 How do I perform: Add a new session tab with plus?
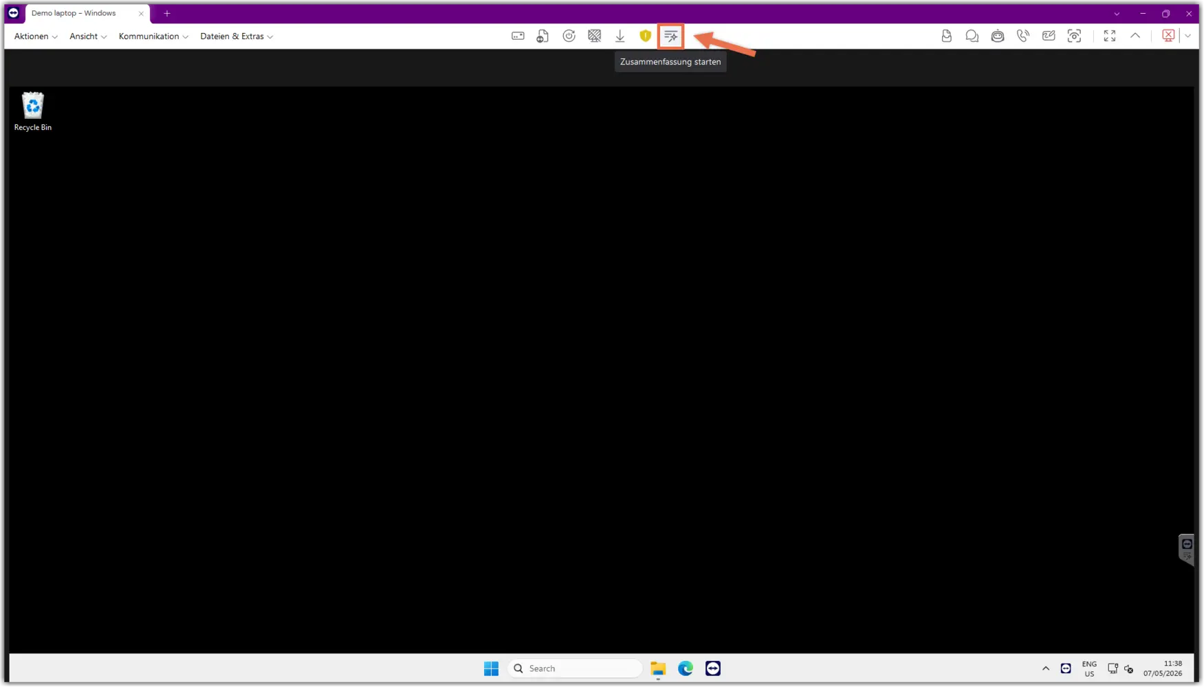pyautogui.click(x=167, y=14)
